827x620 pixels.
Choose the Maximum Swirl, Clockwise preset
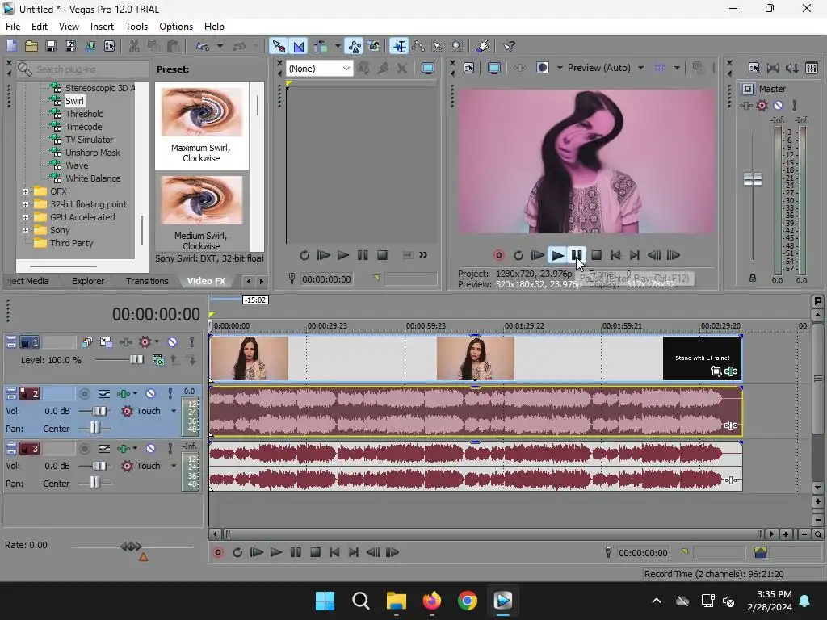[x=201, y=125]
